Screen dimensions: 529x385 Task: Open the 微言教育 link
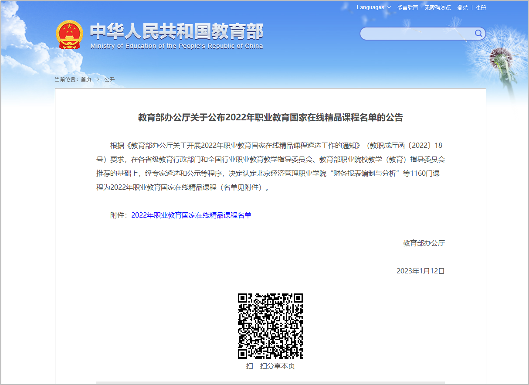point(407,7)
